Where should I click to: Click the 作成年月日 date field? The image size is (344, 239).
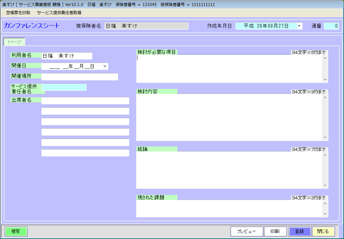click(266, 26)
